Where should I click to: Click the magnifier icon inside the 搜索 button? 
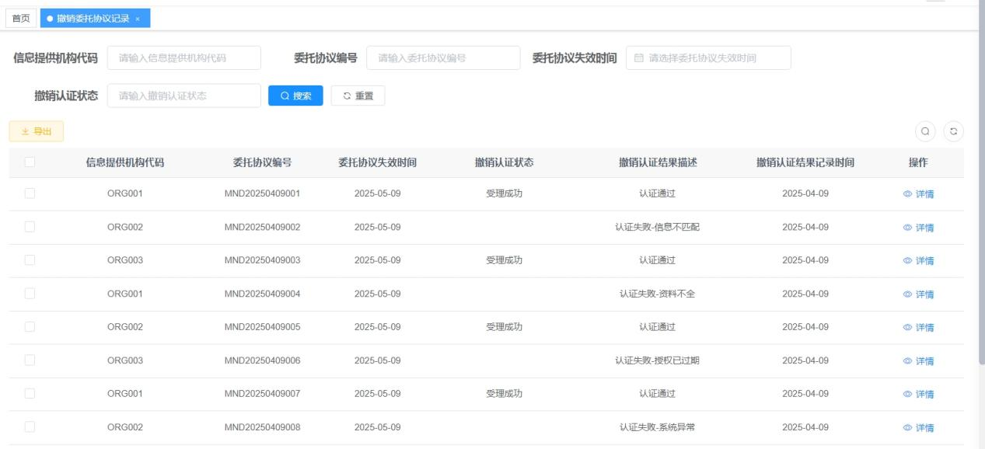click(285, 97)
